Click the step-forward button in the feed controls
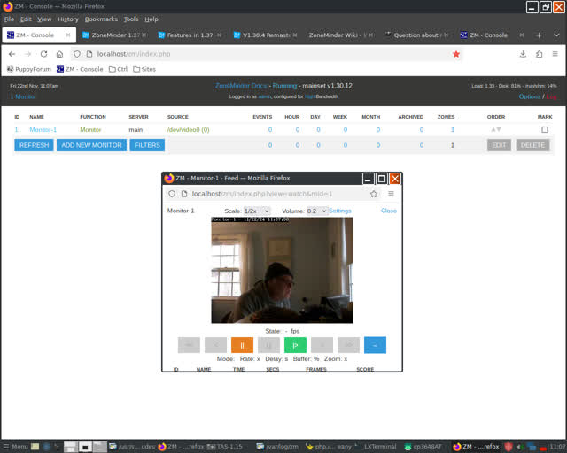Screen dimensions: 567x453 pyautogui.click(x=322, y=345)
